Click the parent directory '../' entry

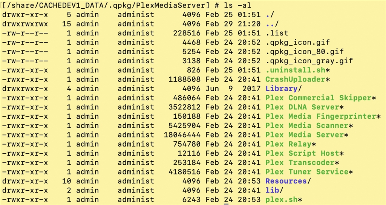(272, 24)
